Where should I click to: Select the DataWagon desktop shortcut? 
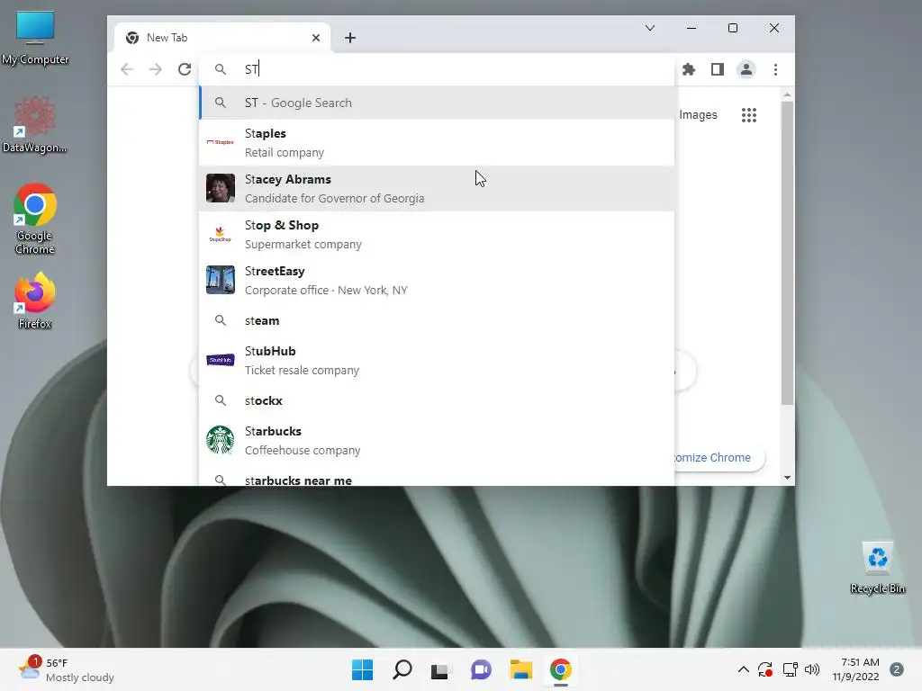pos(35,124)
